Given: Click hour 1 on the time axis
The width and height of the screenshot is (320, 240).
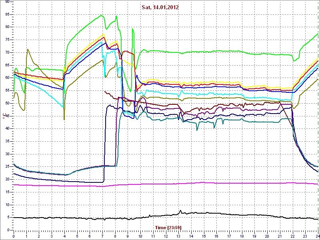Looking at the screenshot, I should point(26,236).
